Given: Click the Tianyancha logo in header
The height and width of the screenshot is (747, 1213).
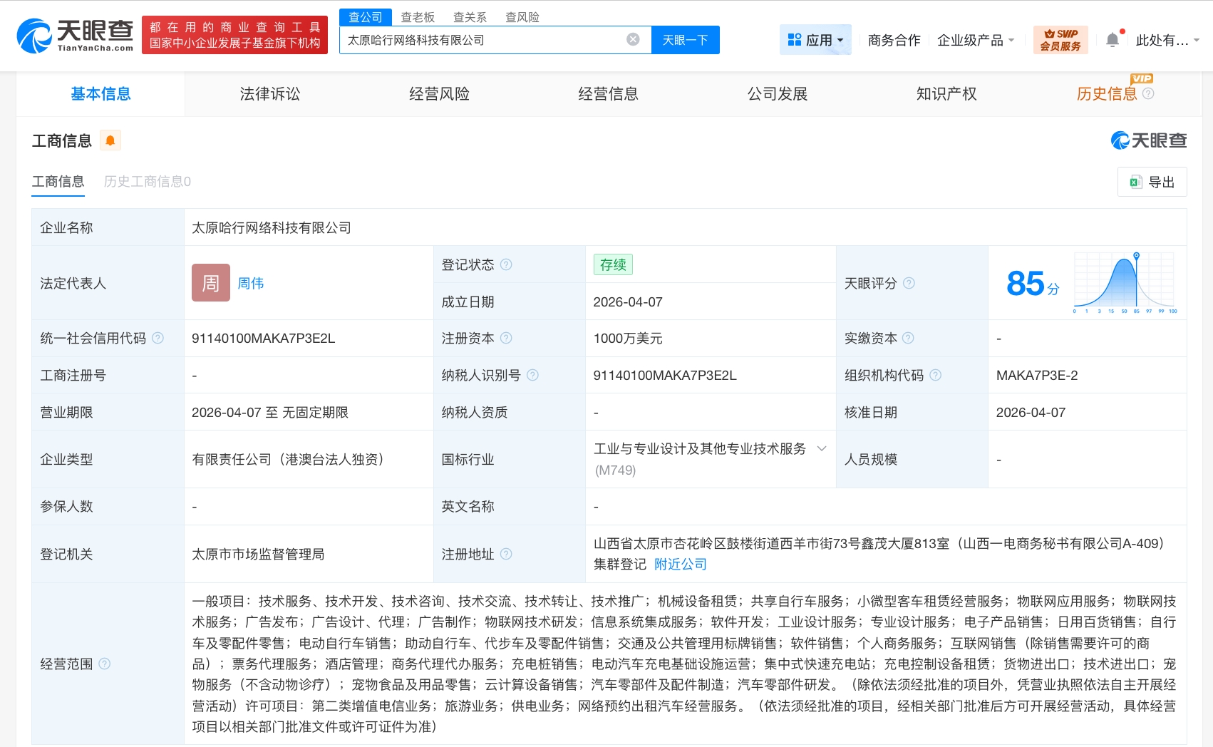Looking at the screenshot, I should click(75, 36).
